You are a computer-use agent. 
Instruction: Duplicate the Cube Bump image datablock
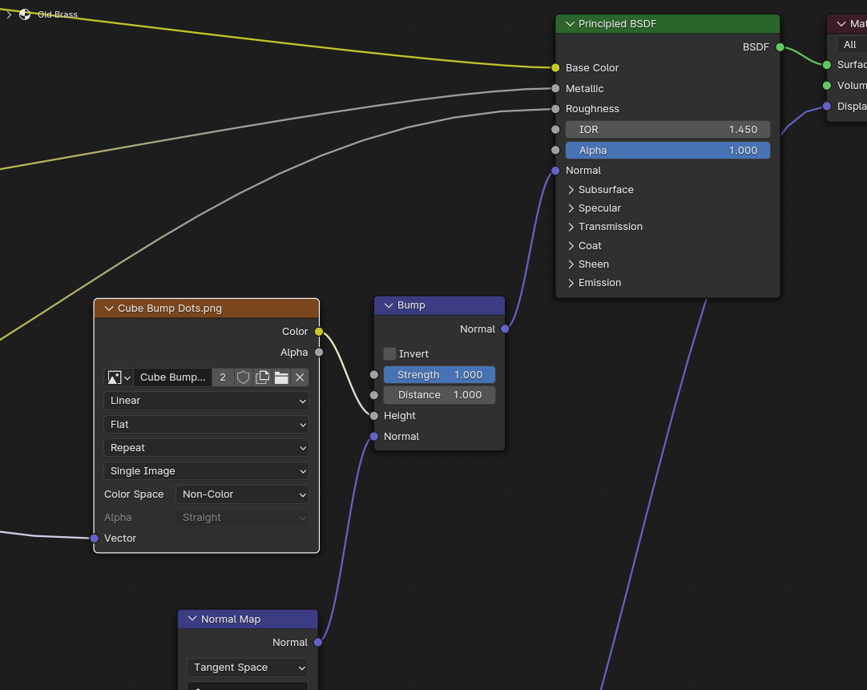[x=262, y=377]
